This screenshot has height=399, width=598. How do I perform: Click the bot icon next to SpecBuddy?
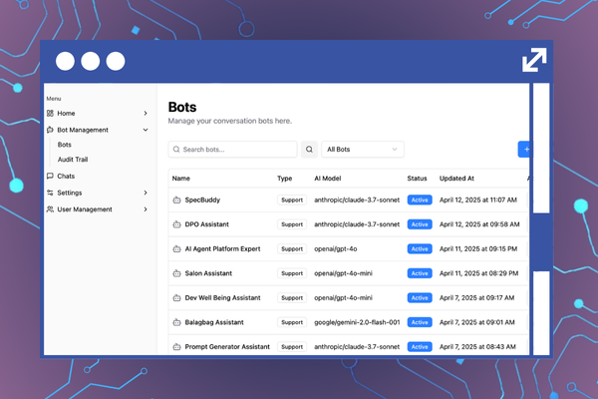(176, 199)
